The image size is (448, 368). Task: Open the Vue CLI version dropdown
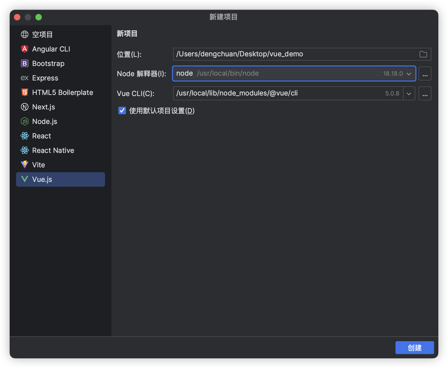409,93
